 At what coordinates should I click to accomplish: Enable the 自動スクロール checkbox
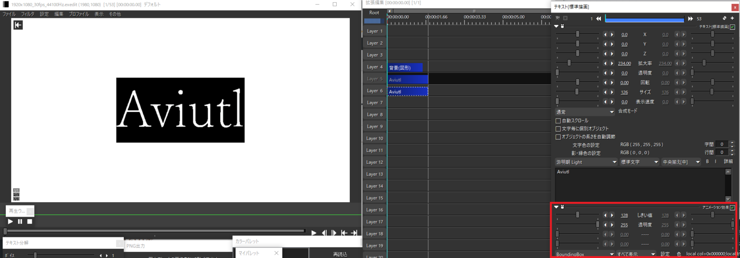pyautogui.click(x=558, y=121)
